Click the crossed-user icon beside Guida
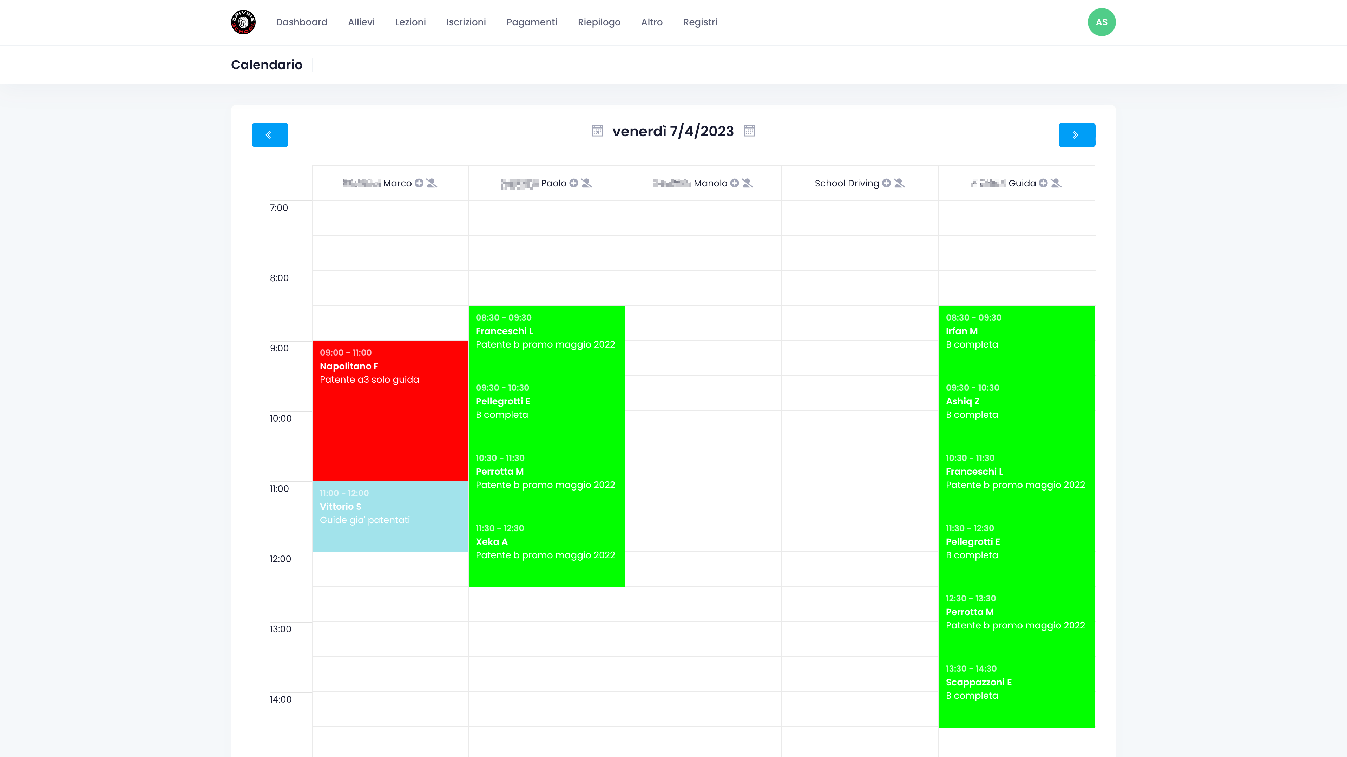1347x757 pixels. (1056, 183)
